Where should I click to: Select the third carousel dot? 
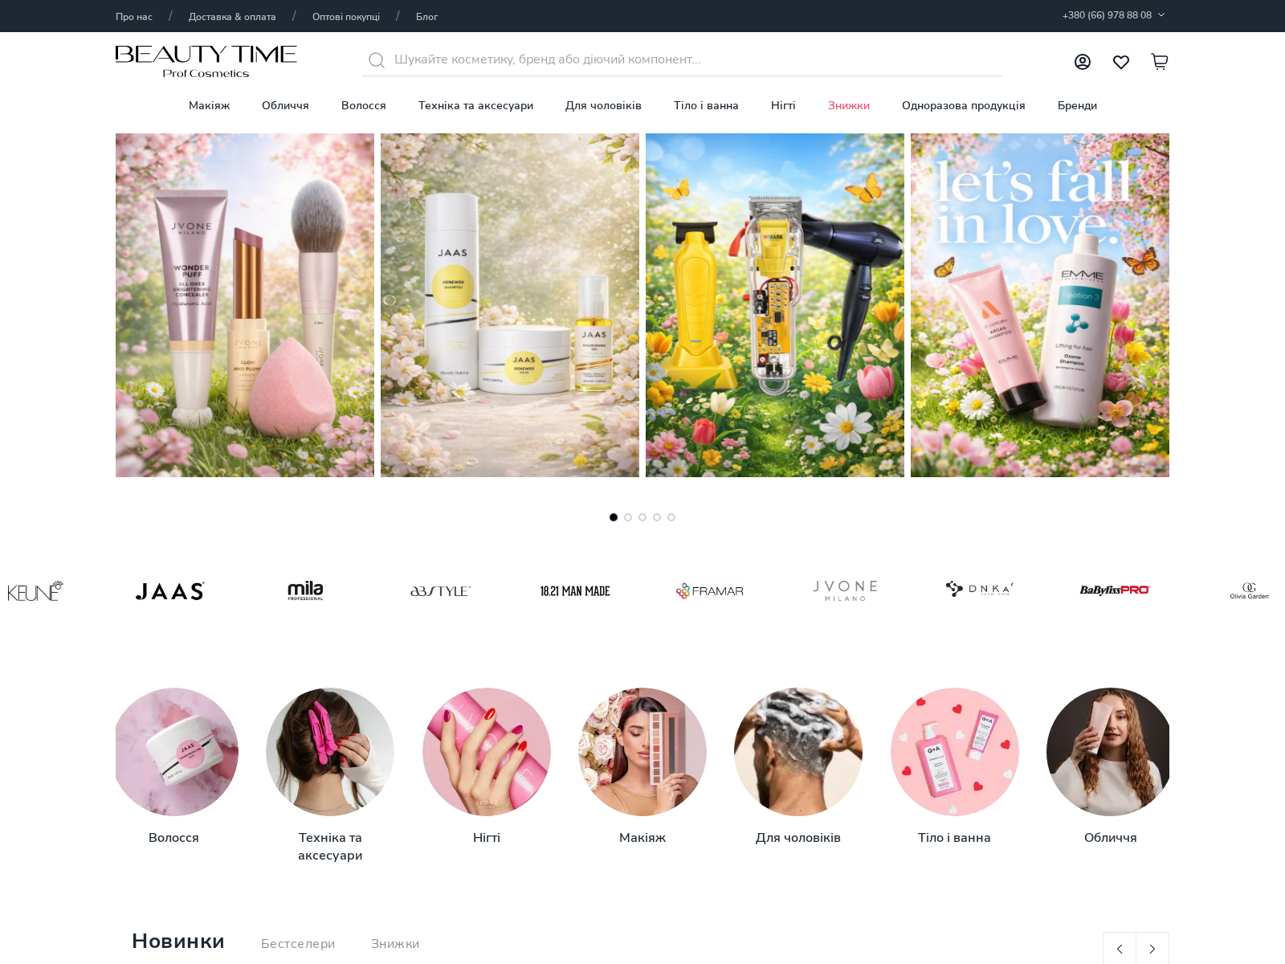pos(642,517)
